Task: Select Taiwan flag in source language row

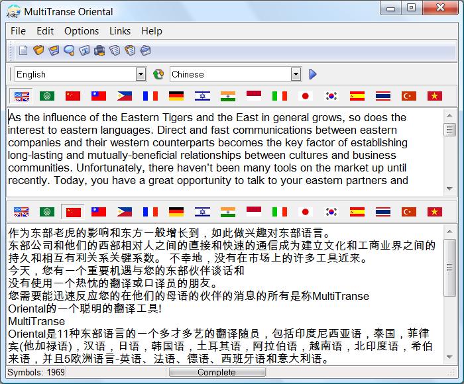Action: click(x=99, y=96)
